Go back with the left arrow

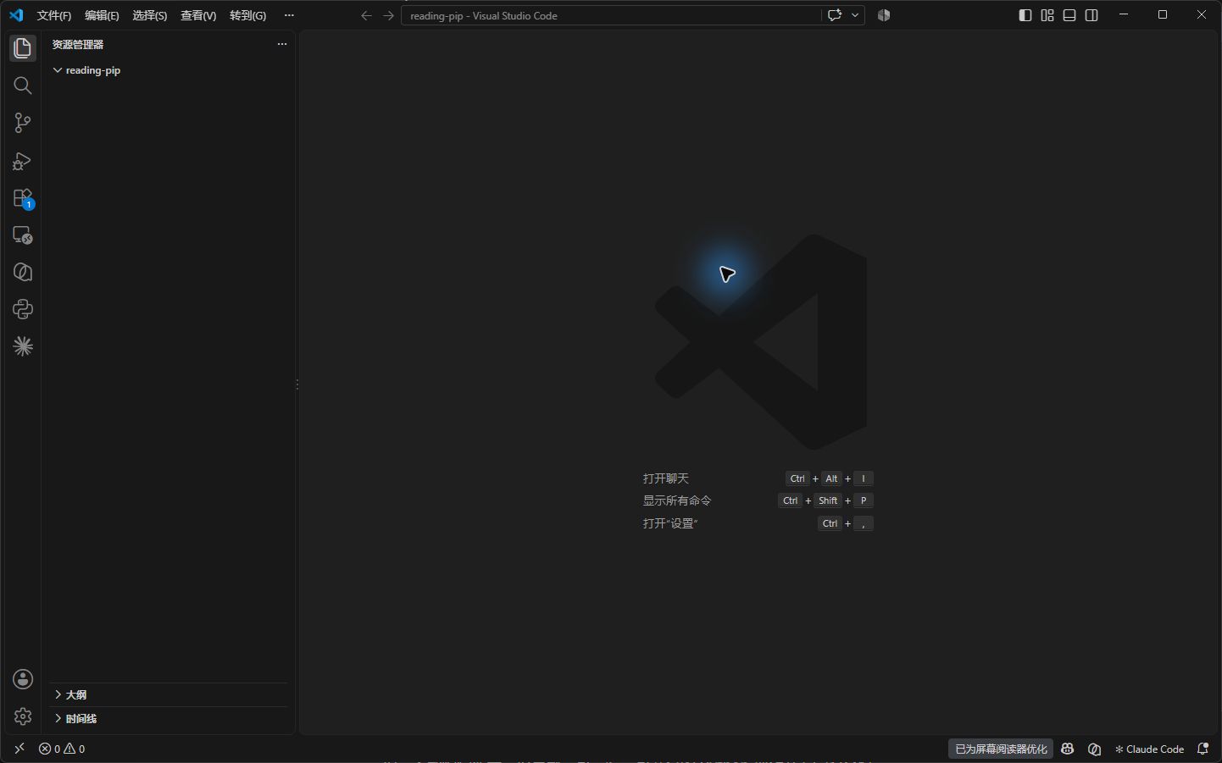366,15
